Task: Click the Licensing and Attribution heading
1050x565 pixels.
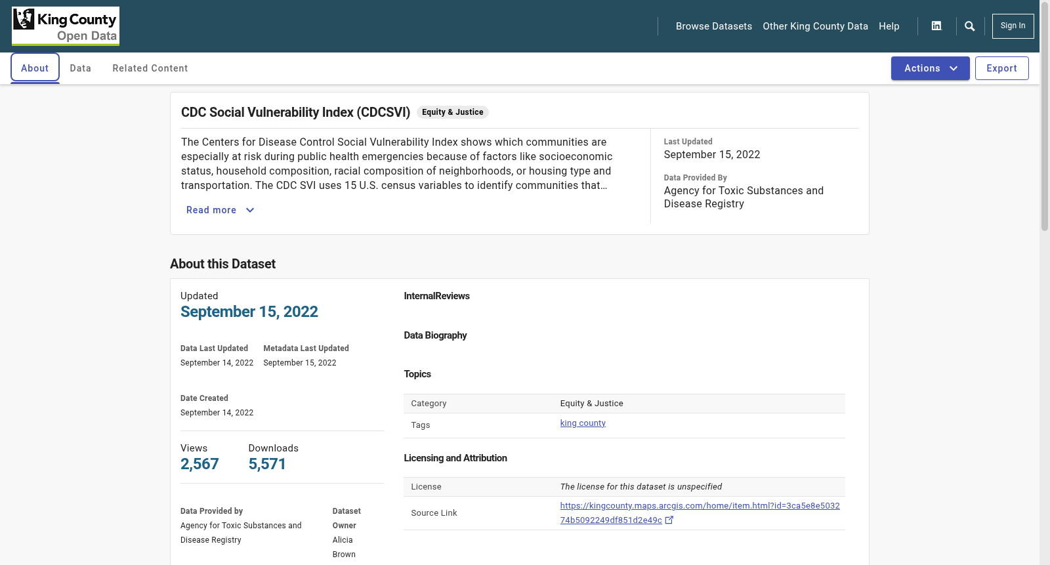Action: 455,458
